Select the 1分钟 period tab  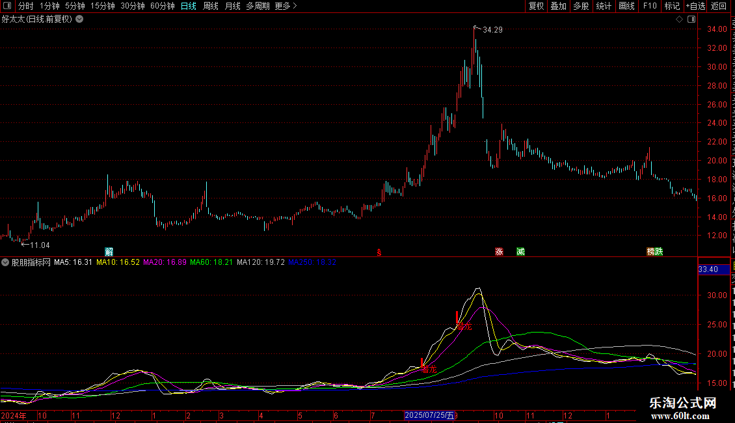click(49, 6)
